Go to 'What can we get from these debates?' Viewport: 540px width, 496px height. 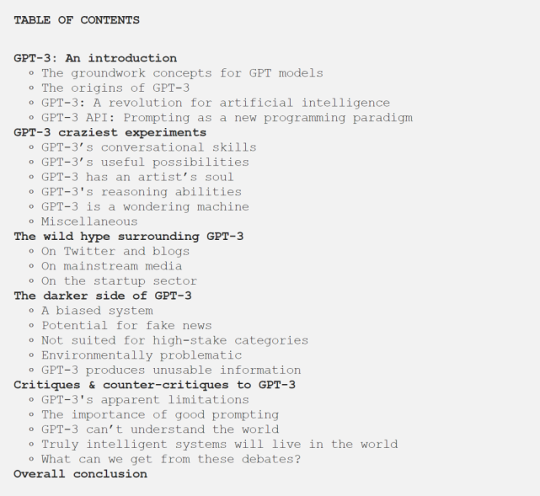pyautogui.click(x=171, y=459)
